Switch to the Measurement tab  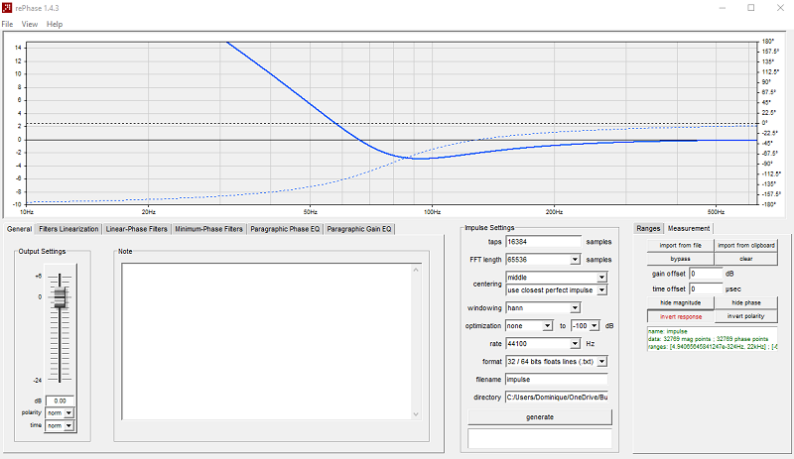click(x=688, y=228)
